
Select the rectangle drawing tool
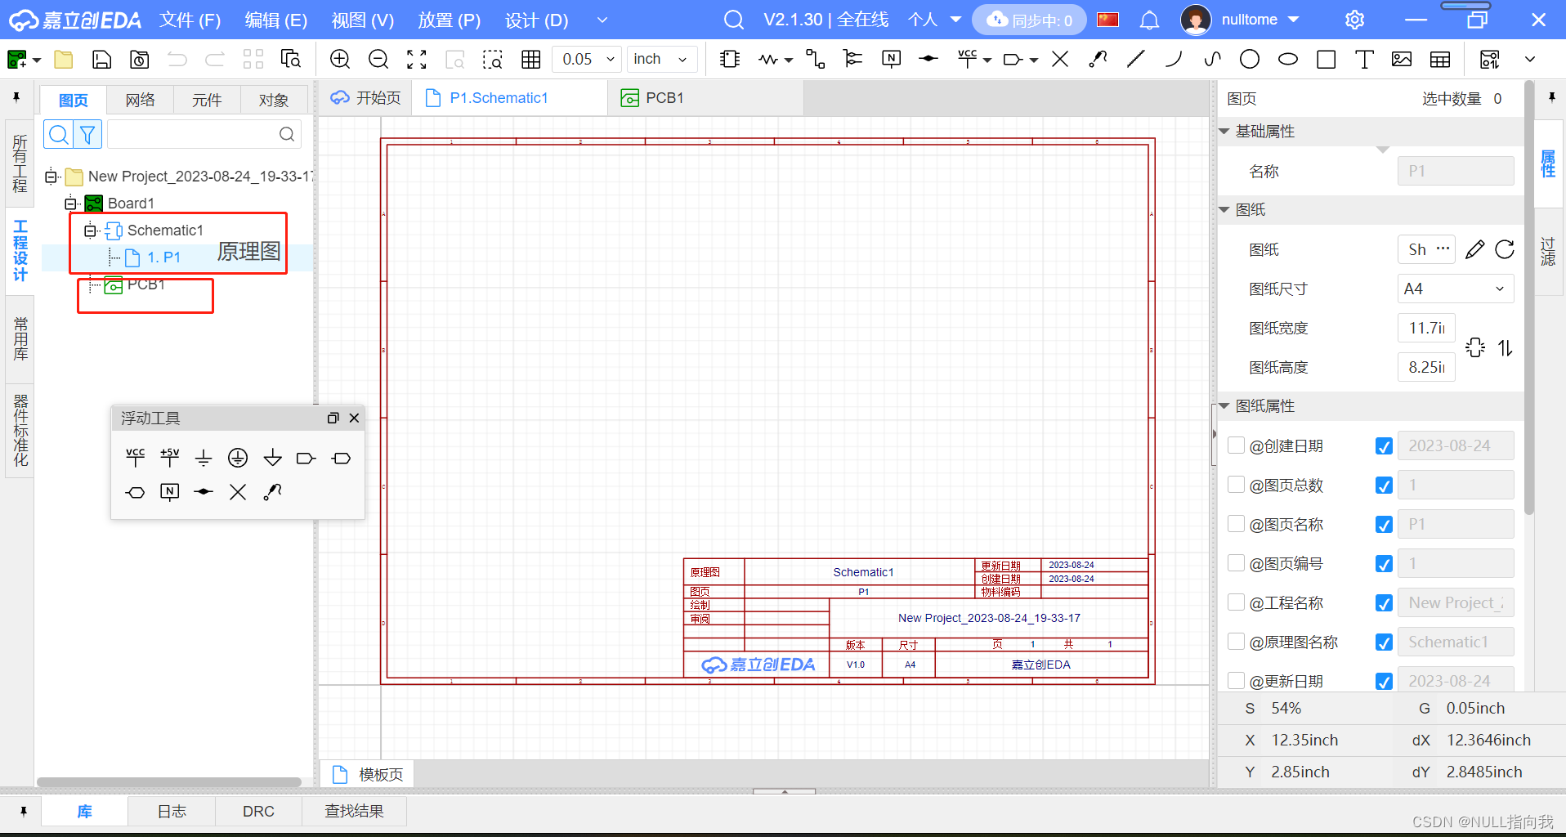tap(1327, 59)
